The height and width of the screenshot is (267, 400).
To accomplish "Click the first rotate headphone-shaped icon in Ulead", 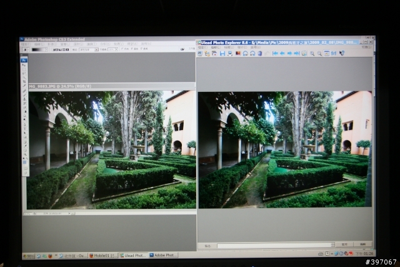I will pyautogui.click(x=246, y=53).
